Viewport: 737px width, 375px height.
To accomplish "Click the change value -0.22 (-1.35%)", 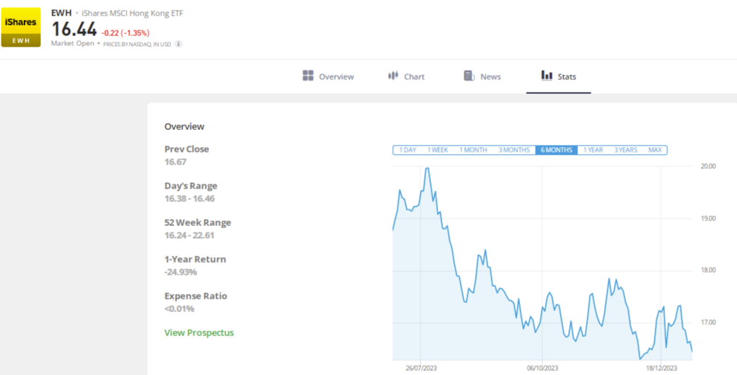I will [126, 32].
